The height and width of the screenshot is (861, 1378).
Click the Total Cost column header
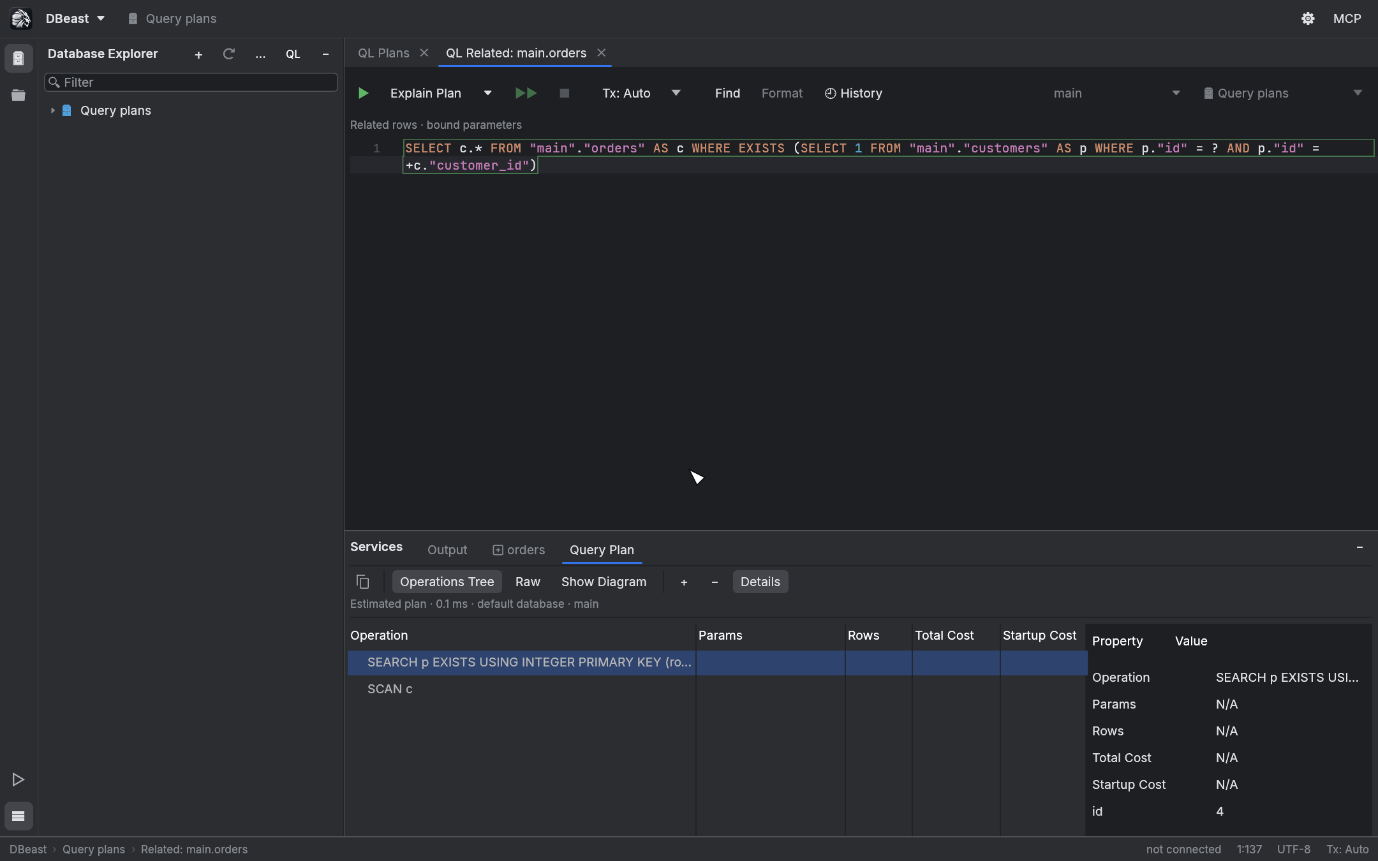click(x=944, y=635)
